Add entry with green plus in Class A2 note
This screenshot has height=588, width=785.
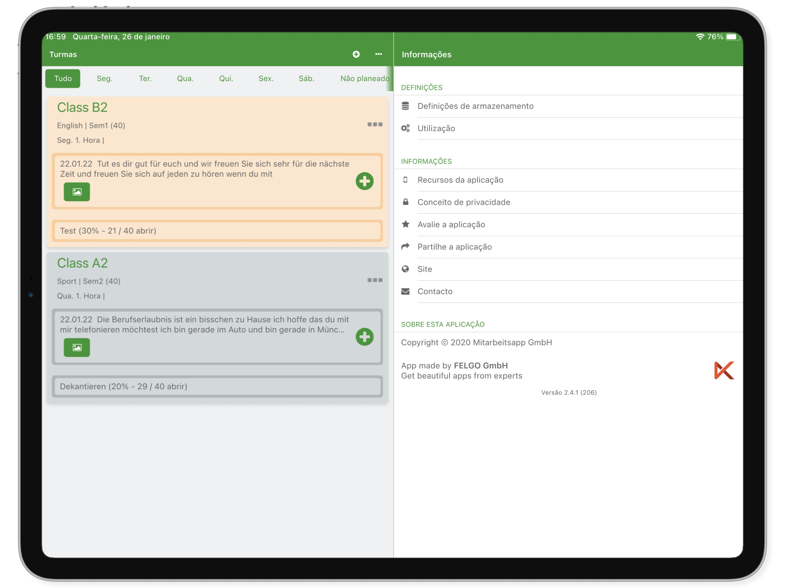364,337
